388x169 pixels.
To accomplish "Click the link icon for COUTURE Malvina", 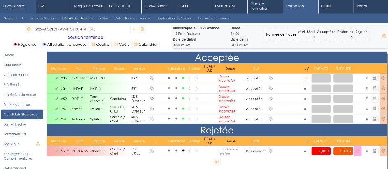I will tap(57, 78).
